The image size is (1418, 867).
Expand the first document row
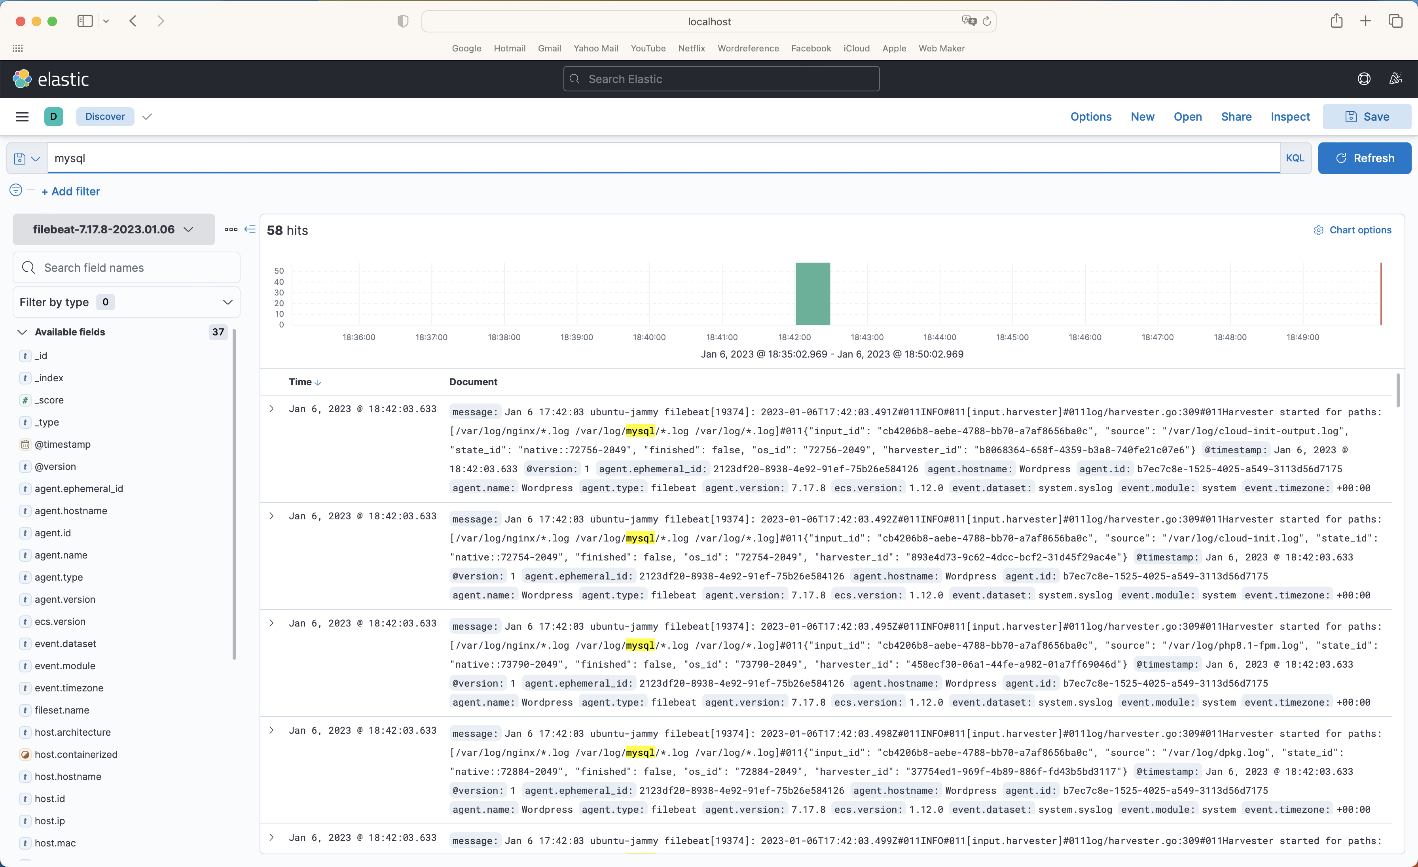click(272, 409)
